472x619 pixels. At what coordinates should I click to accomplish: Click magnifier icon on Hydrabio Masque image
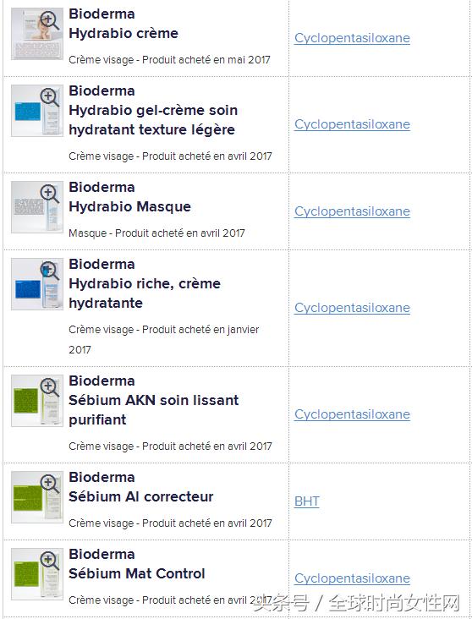point(50,194)
